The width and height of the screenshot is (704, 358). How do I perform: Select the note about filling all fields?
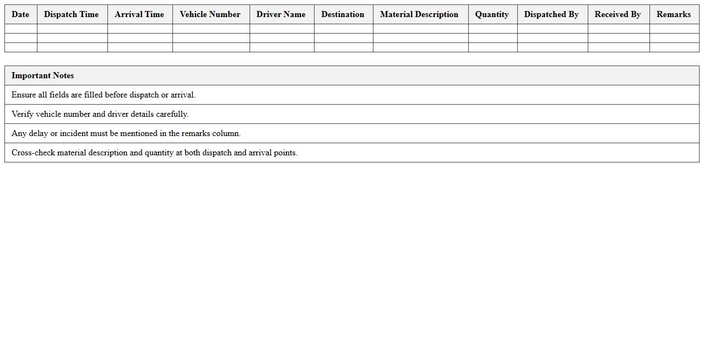[x=351, y=95]
